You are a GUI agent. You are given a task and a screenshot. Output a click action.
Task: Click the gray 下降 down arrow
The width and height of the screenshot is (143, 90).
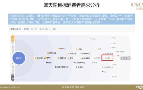[13, 77]
